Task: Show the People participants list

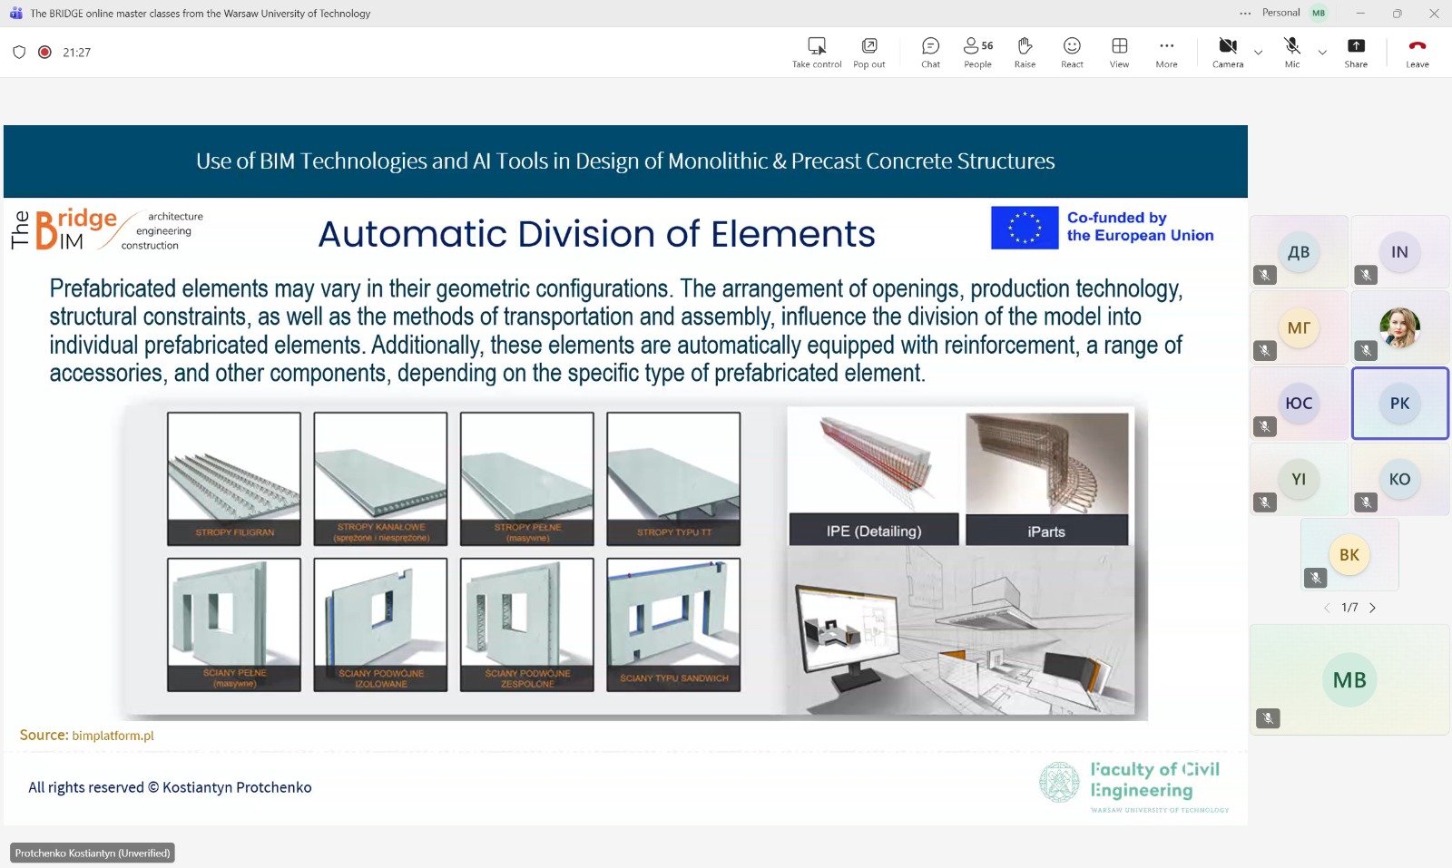Action: pyautogui.click(x=977, y=52)
